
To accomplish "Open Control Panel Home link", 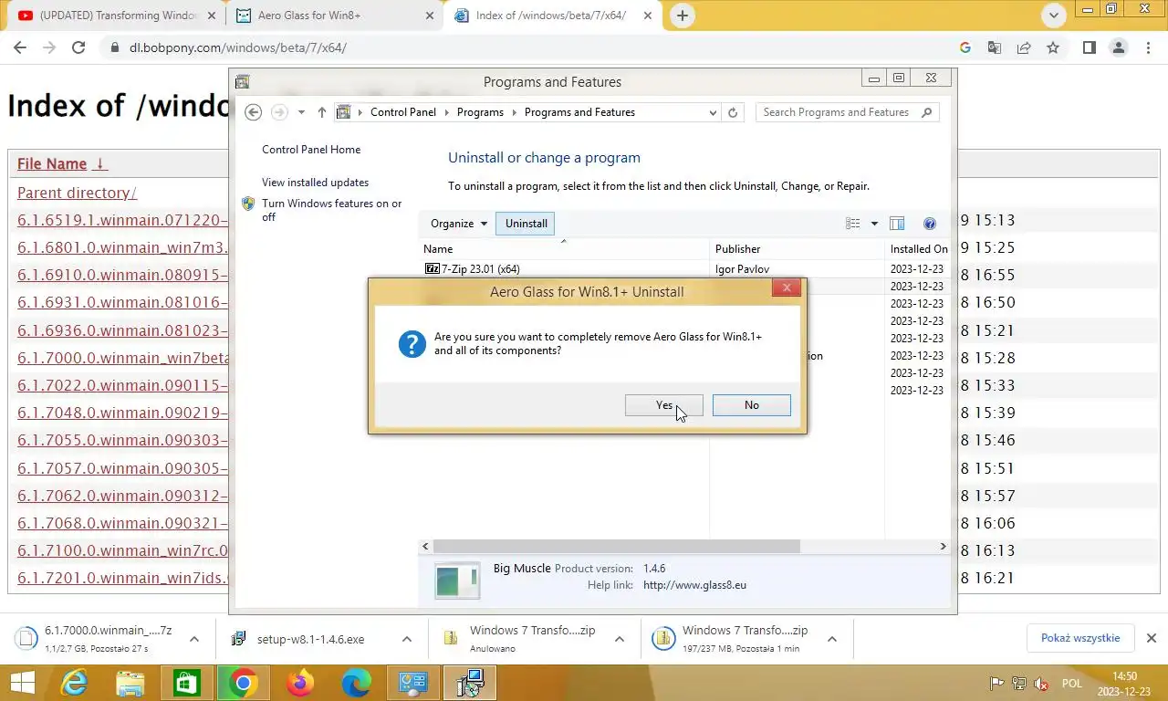I will pos(311,150).
